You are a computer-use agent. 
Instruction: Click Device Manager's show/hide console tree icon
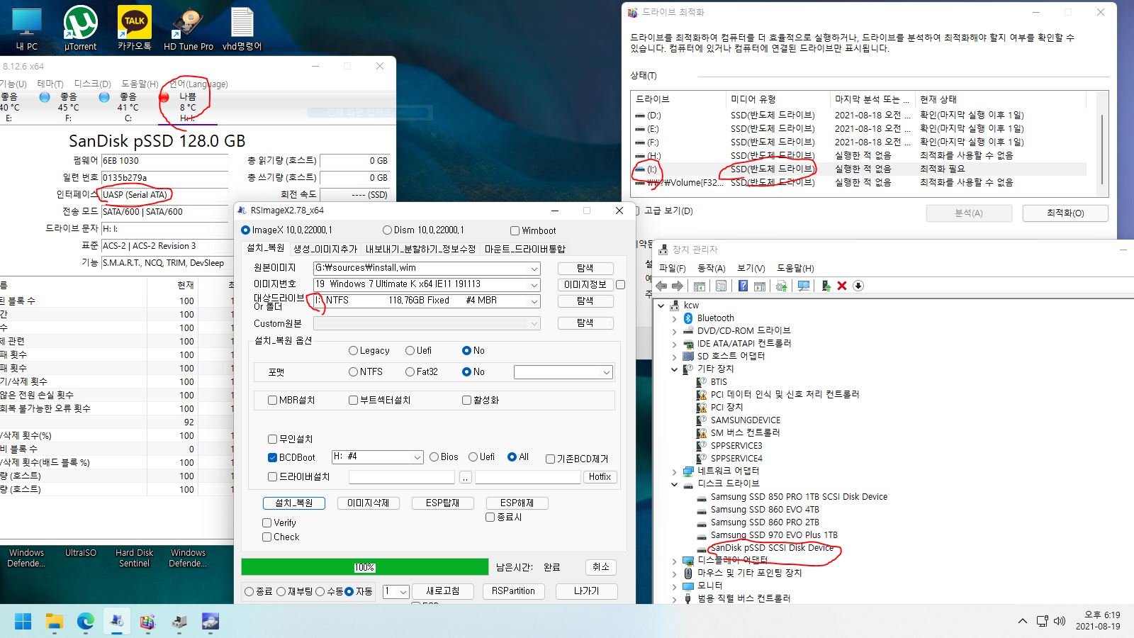700,286
